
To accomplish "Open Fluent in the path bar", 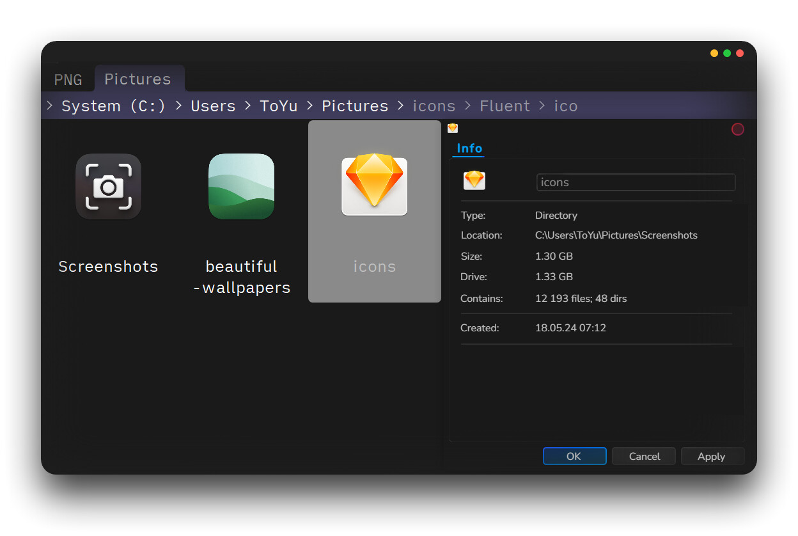I will [x=505, y=106].
